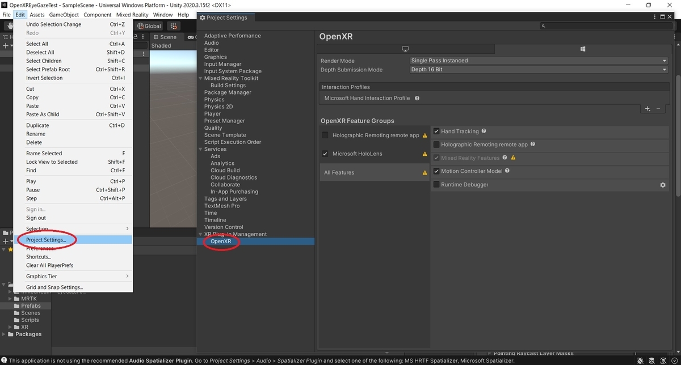Open the Mixed Reality menu
This screenshot has height=365, width=681.
132,15
